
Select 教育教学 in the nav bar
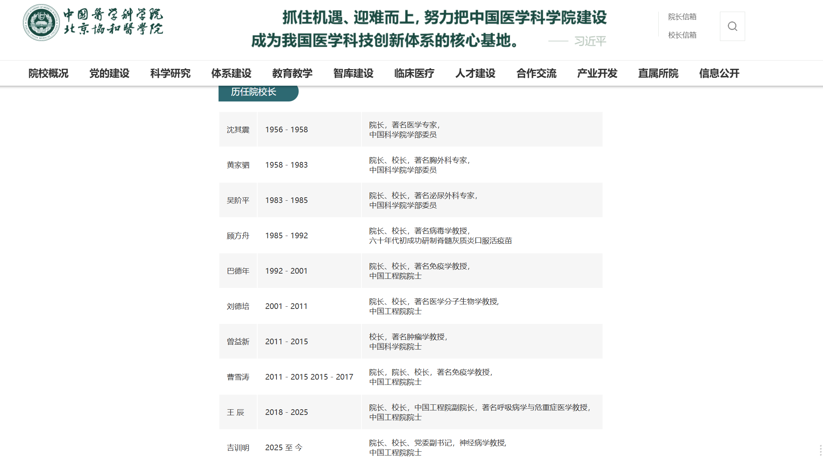[292, 73]
